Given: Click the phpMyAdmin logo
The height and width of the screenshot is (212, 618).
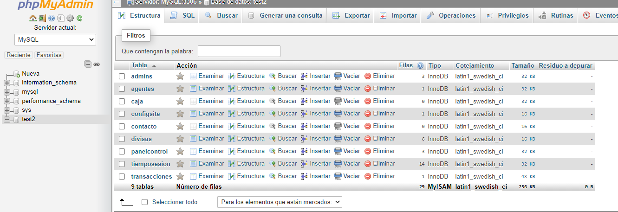Looking at the screenshot, I should pyautogui.click(x=55, y=5).
